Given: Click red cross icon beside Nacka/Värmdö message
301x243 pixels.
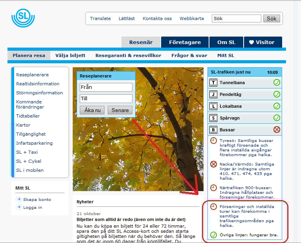Looking at the screenshot, I should 213,164.
